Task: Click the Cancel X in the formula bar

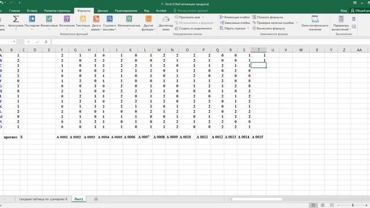Action: pyautogui.click(x=28, y=42)
